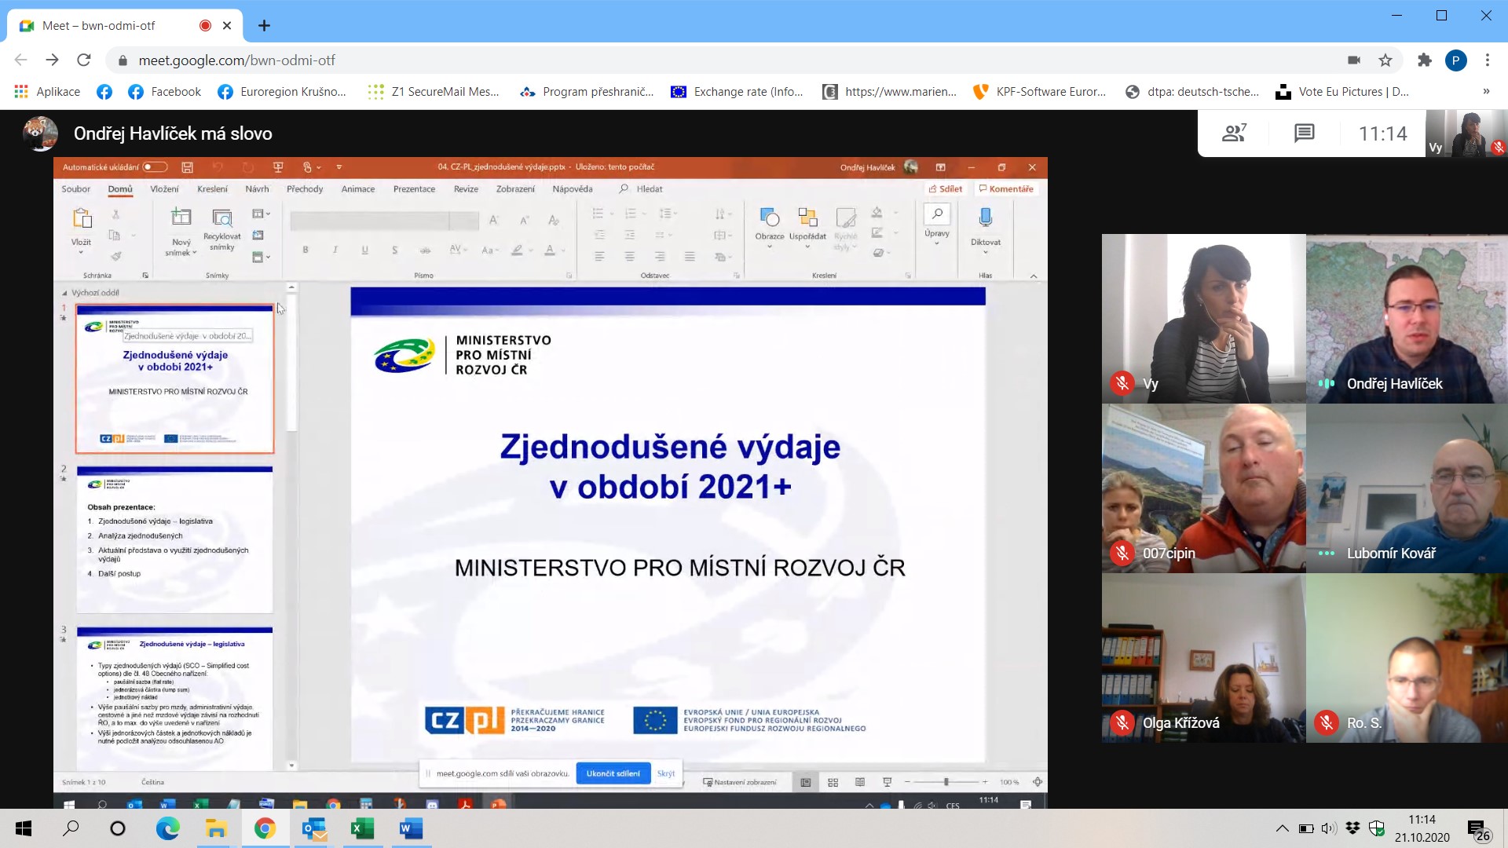Click the ribbon display options icon

click(940, 167)
